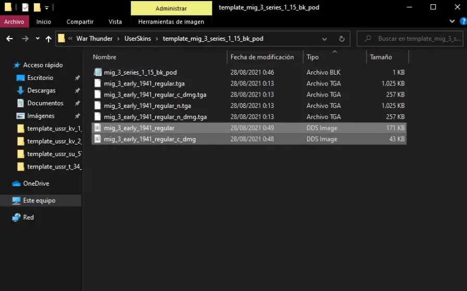Click pin icon next to Documentos
The width and height of the screenshot is (467, 291).
(x=78, y=103)
